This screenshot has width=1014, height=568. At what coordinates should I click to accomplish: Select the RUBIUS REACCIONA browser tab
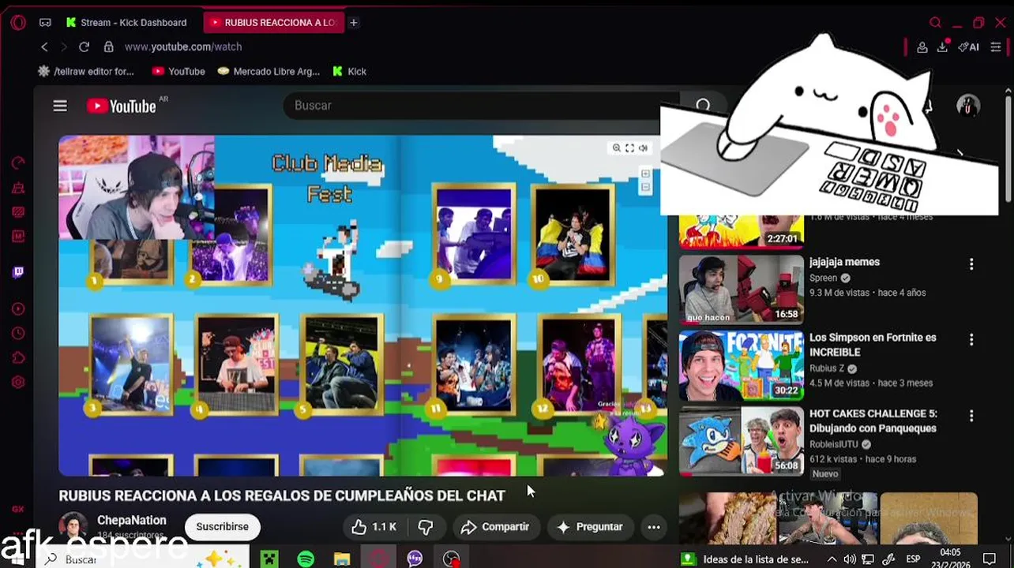tap(273, 22)
